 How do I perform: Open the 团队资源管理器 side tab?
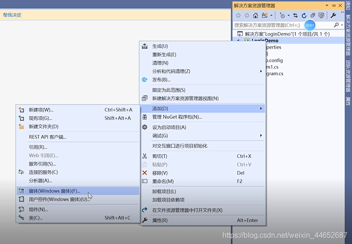pyautogui.click(x=348, y=76)
